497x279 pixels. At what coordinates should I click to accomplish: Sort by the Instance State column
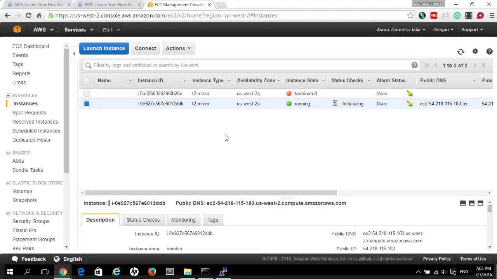[x=302, y=81]
